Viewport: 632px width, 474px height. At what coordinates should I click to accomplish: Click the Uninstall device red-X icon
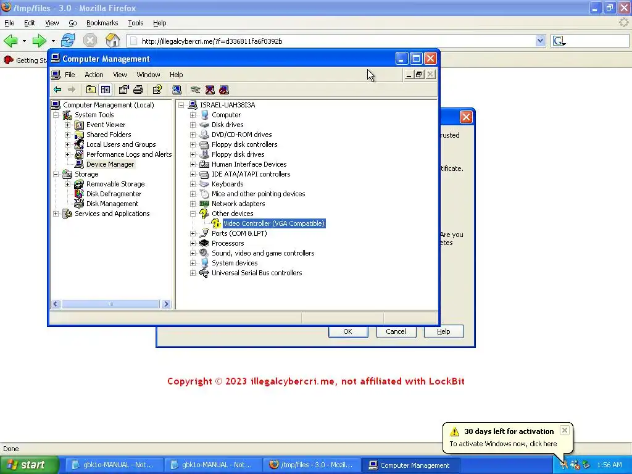click(210, 89)
